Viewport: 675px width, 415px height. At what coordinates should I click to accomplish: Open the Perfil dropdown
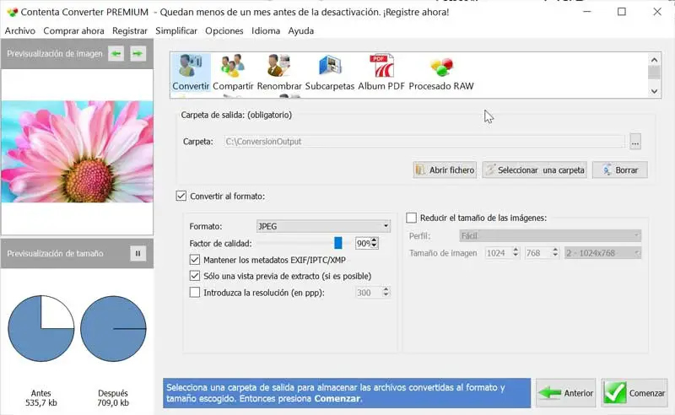pyautogui.click(x=550, y=236)
